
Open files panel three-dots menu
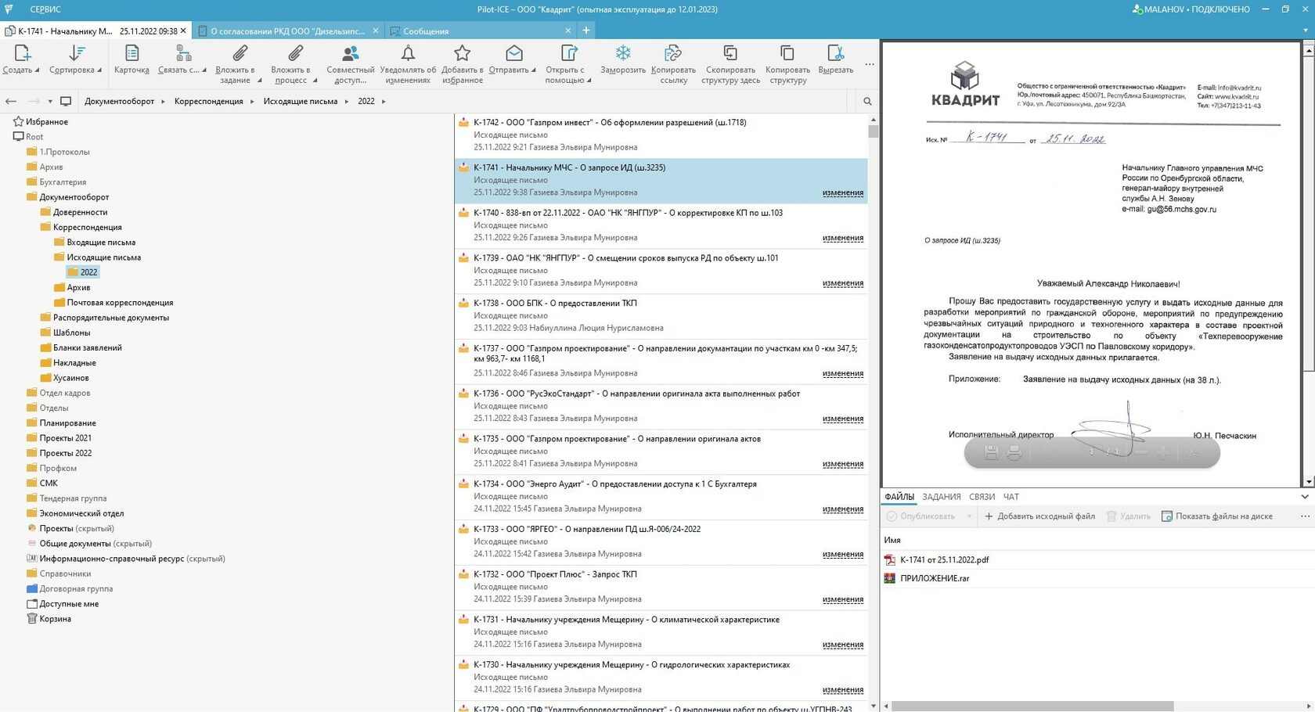pos(1304,516)
